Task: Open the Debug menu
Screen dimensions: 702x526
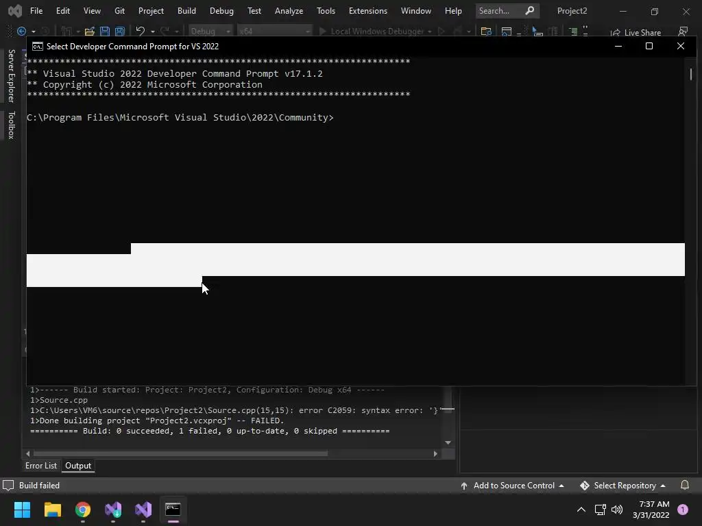Action: [x=221, y=11]
